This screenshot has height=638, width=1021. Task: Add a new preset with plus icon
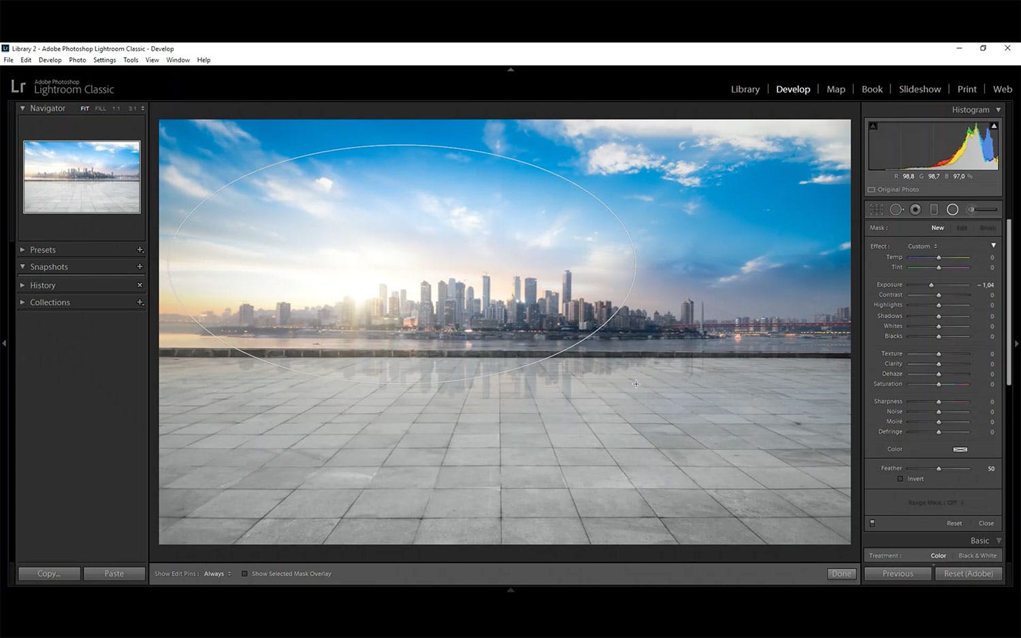tap(140, 250)
